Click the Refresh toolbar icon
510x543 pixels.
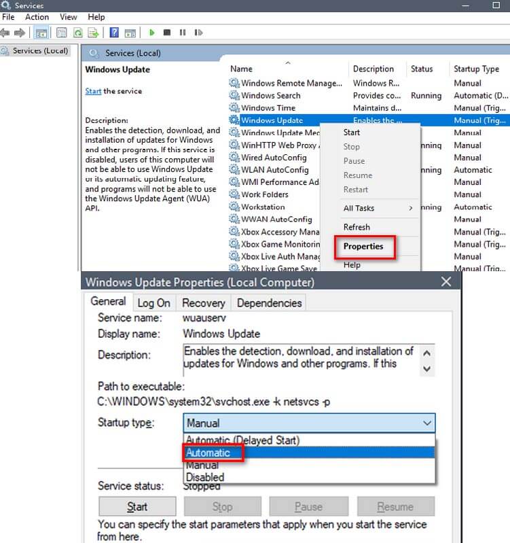[x=78, y=33]
